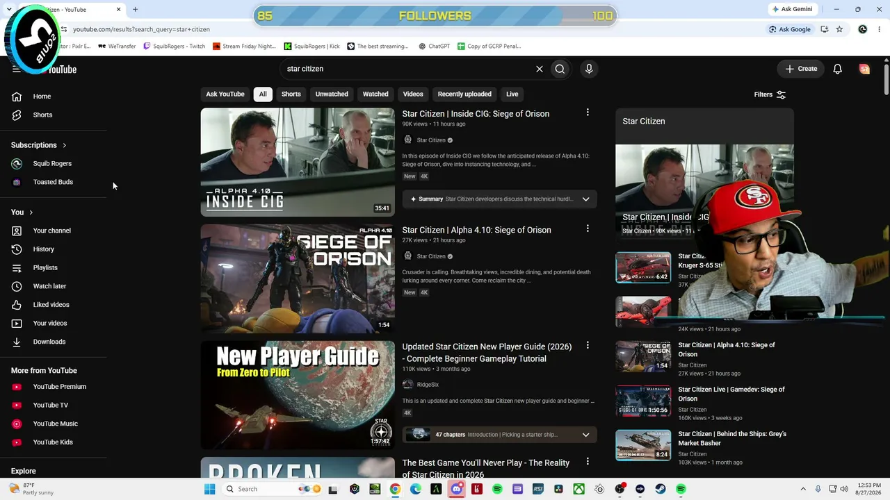The image size is (890, 500).
Task: Open Playlists from the sidebar
Action: click(x=44, y=267)
